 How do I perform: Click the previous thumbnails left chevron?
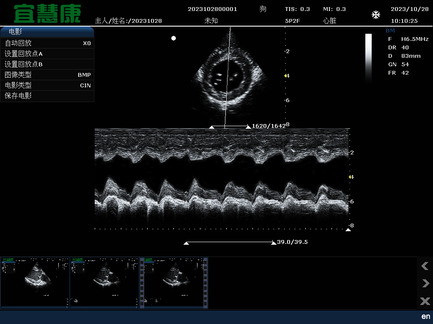425,266
